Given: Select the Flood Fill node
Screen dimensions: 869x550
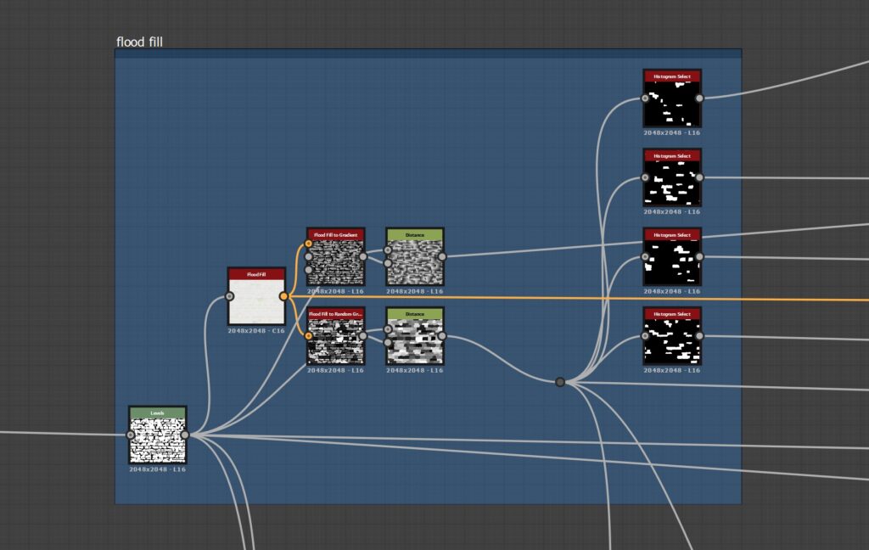Looking at the screenshot, I should point(255,300).
